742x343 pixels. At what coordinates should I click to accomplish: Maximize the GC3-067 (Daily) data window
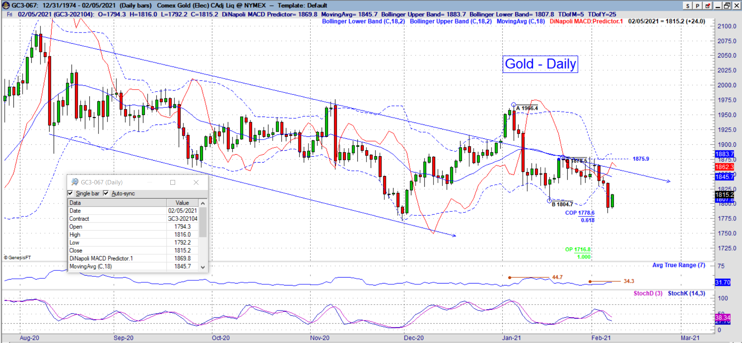[x=173, y=182]
